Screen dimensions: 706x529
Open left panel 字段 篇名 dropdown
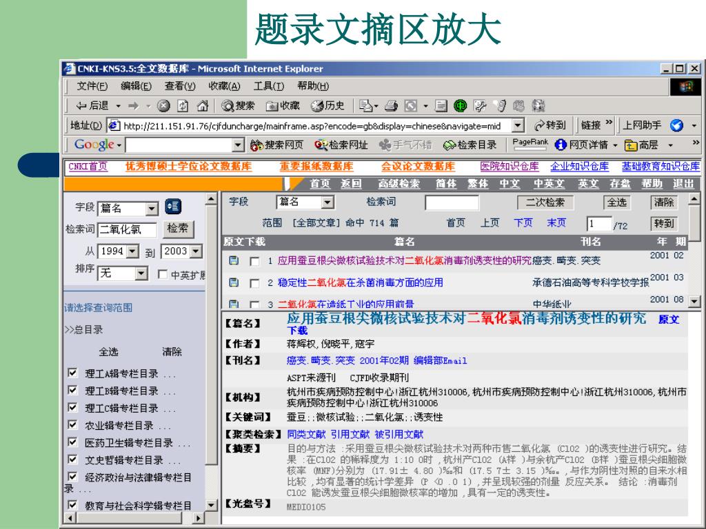152,209
